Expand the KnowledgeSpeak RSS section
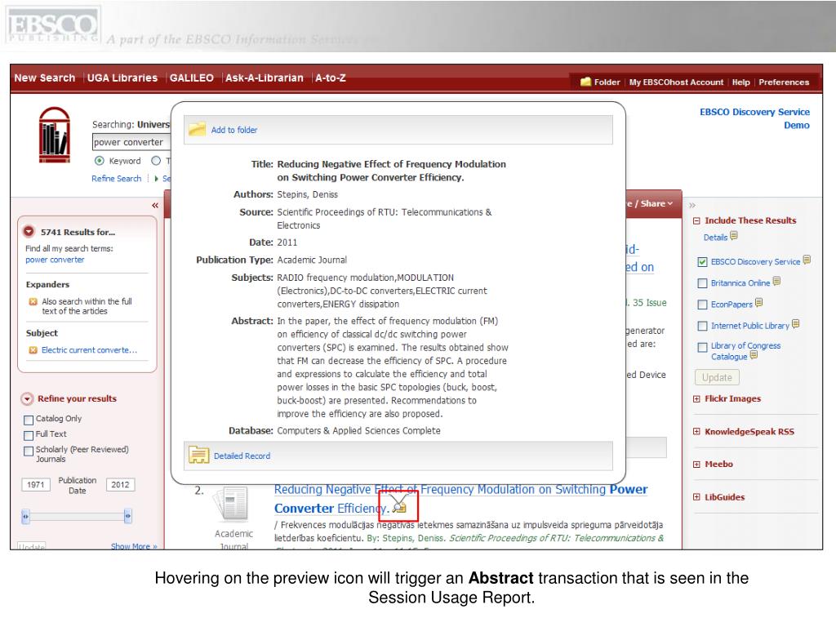 tap(696, 431)
